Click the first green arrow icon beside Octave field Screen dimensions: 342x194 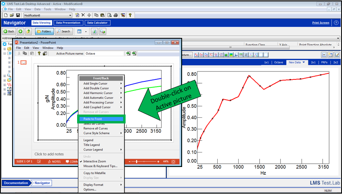(x=129, y=53)
